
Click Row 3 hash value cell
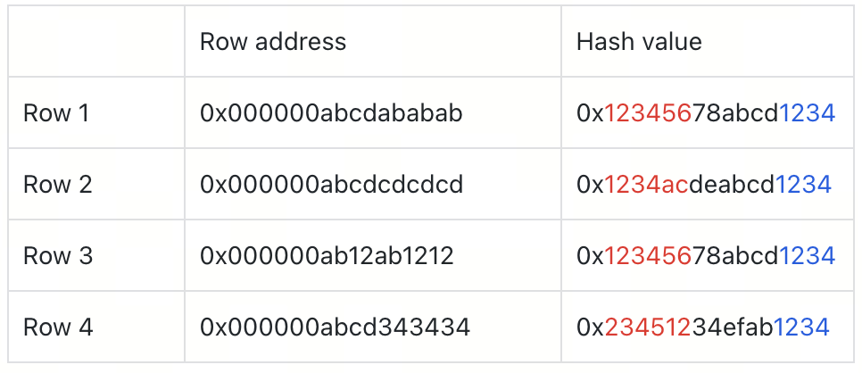coord(708,256)
